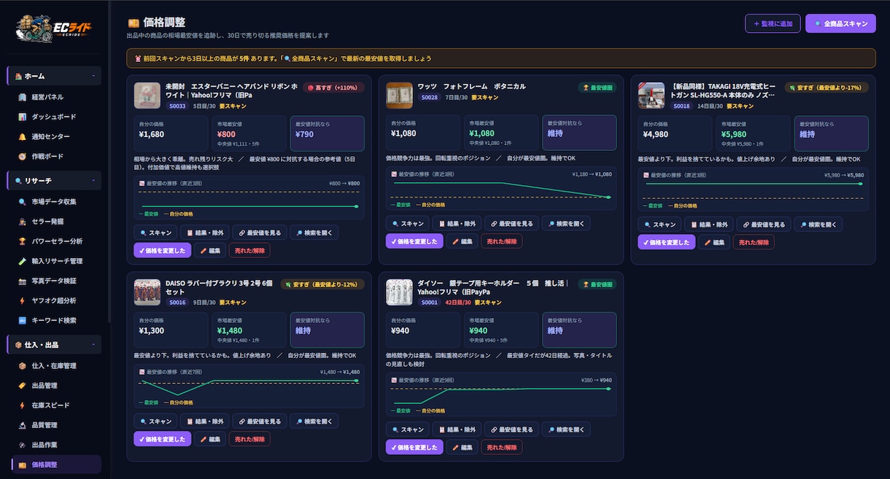Screen dimensions: 890x479
Task: Click the purple 全商品スキャン button
Action: pyautogui.click(x=840, y=23)
